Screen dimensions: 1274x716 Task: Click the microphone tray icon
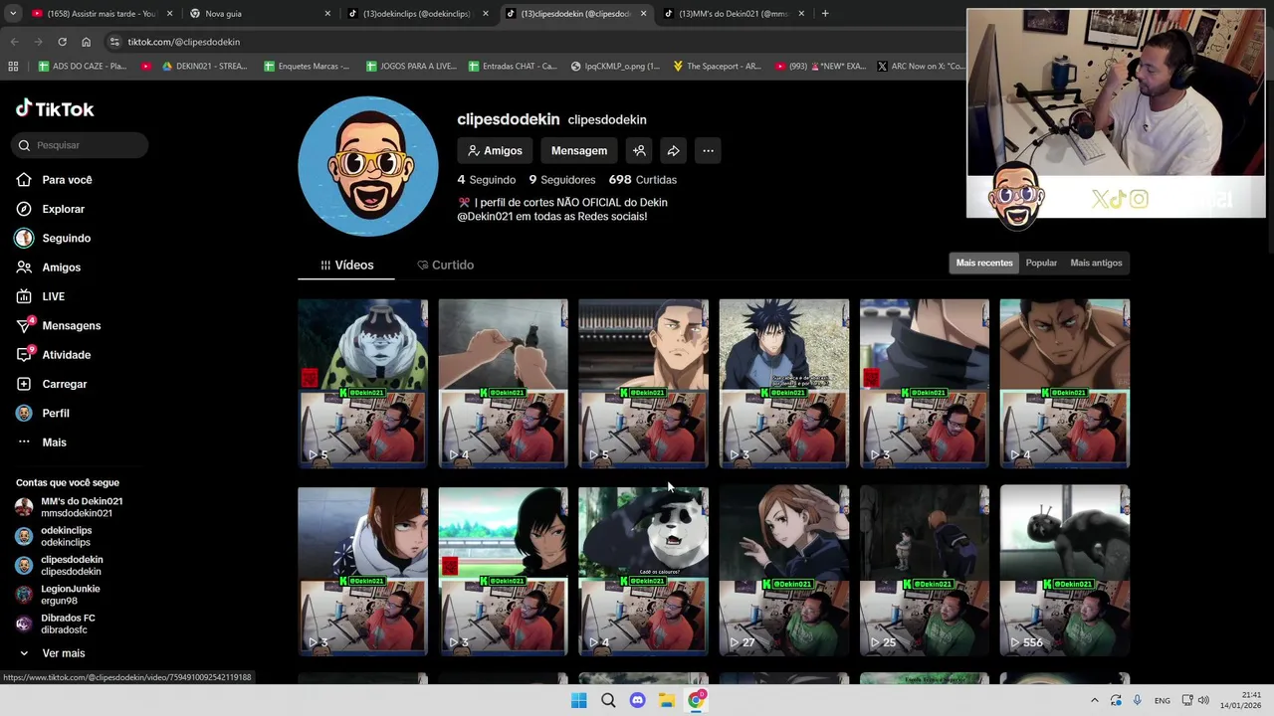pos(1138,700)
